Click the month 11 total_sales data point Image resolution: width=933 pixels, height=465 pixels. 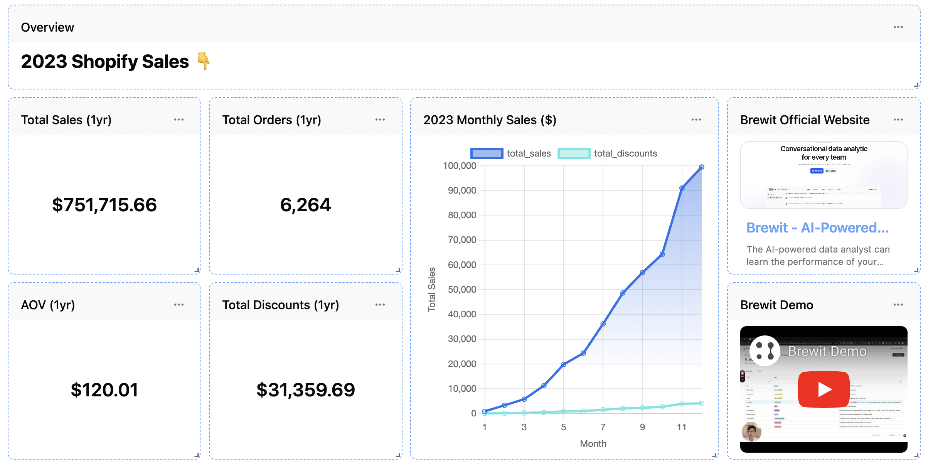pyautogui.click(x=682, y=188)
